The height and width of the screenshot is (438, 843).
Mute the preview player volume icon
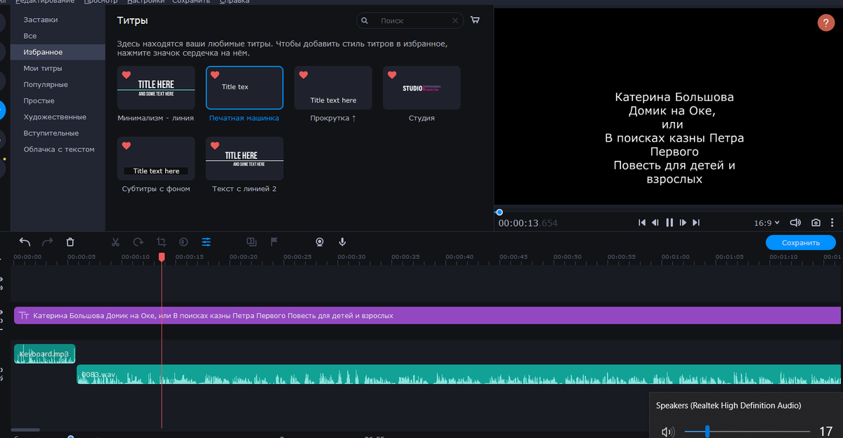tap(795, 223)
